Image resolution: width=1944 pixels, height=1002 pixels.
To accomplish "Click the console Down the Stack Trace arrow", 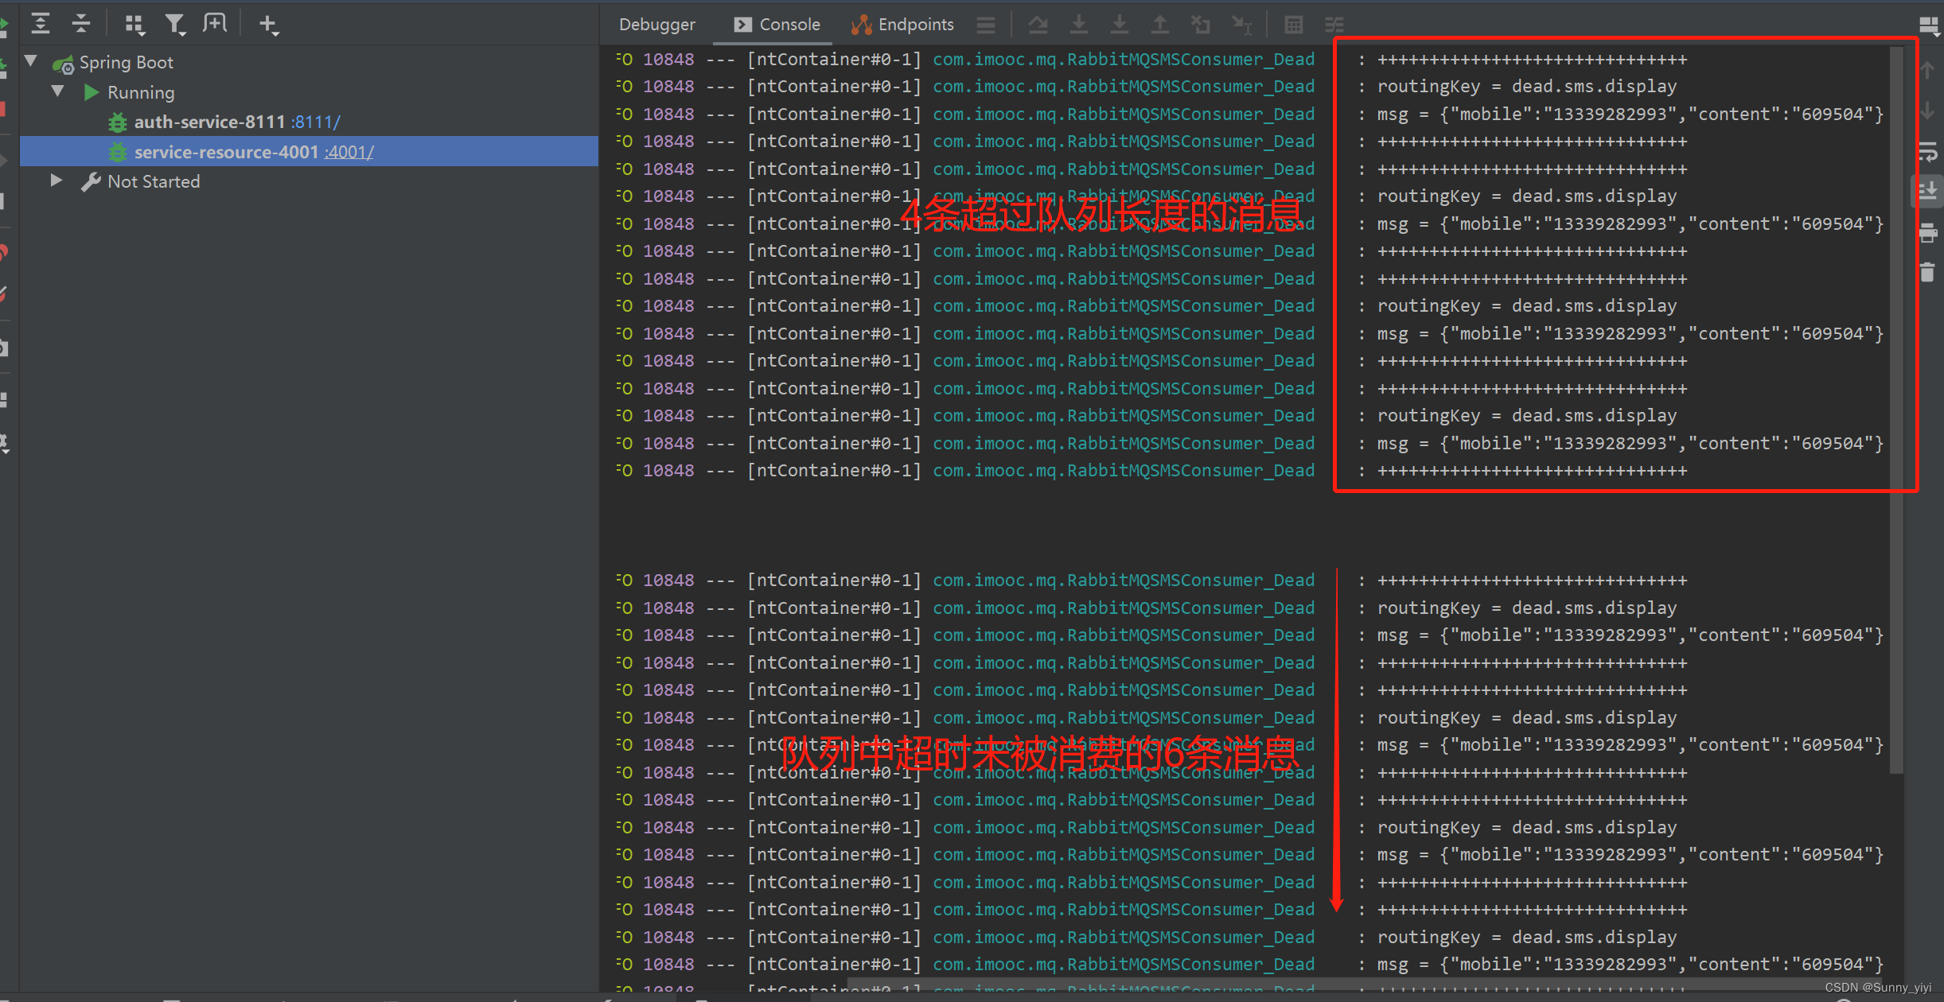I will pos(1928,111).
